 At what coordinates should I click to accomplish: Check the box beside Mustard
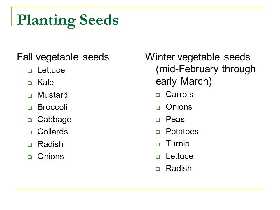30,96
